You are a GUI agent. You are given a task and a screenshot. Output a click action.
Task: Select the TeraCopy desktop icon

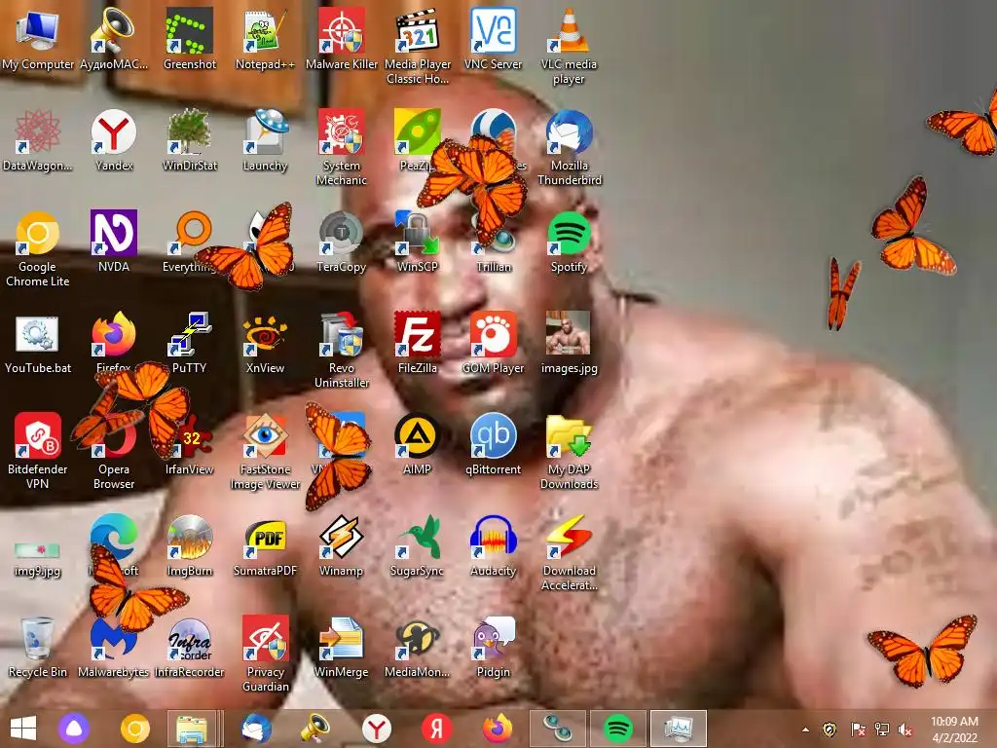342,242
